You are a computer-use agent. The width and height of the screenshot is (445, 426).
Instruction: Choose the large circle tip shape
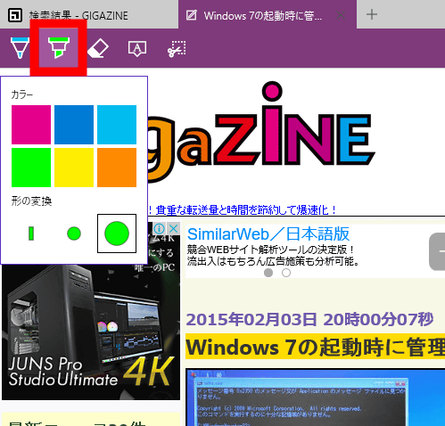click(x=117, y=233)
